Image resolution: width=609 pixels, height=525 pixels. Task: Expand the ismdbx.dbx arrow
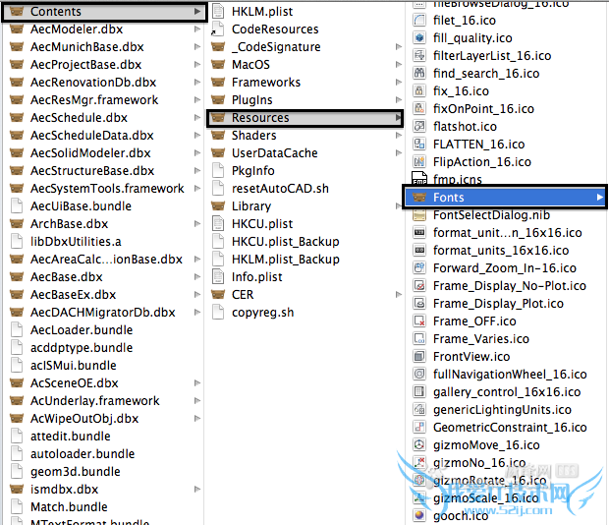point(197,489)
